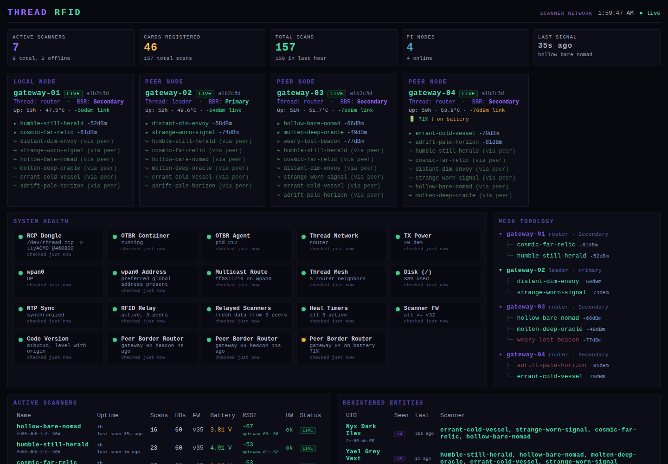
Task: Click LIVE status badge in hollow-bare-nomad scanner row
Action: click(308, 431)
